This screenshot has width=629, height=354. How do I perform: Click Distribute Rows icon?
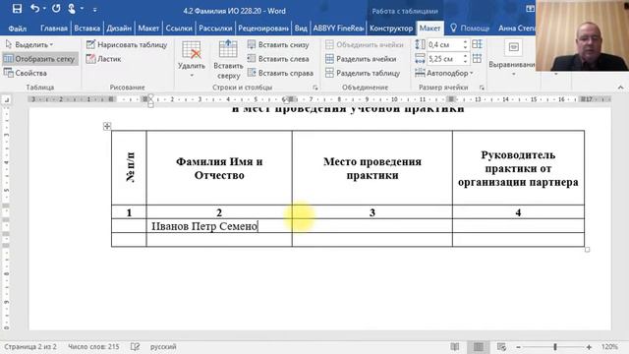click(477, 44)
